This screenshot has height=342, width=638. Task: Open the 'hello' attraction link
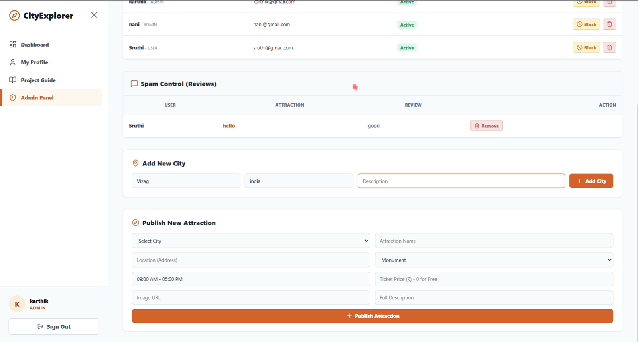(229, 126)
